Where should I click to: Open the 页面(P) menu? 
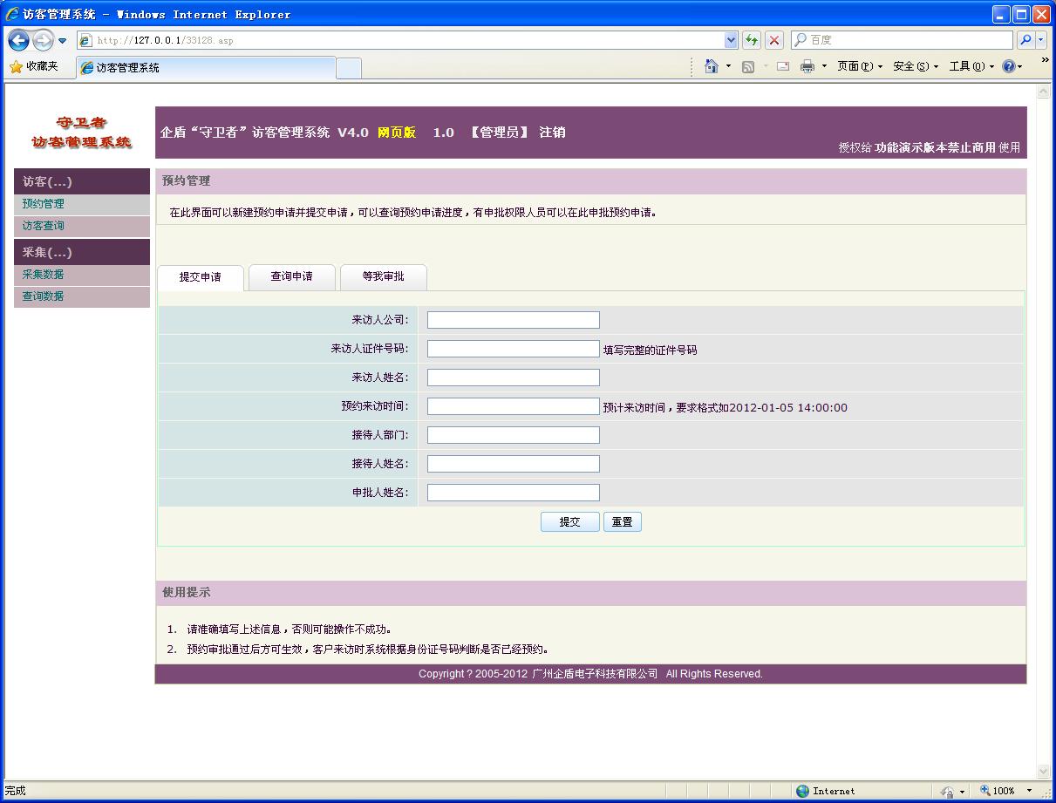(860, 66)
